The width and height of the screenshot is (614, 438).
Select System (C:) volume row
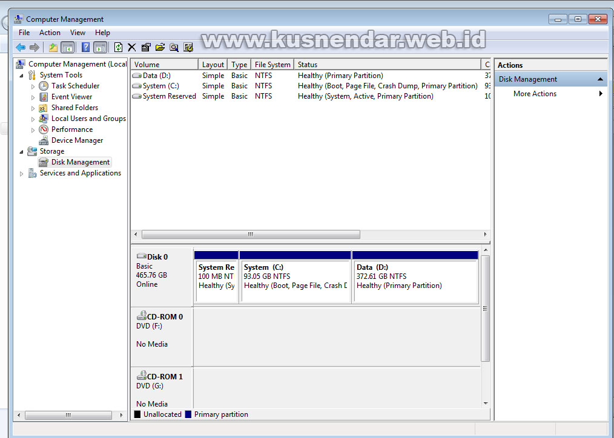tap(310, 86)
